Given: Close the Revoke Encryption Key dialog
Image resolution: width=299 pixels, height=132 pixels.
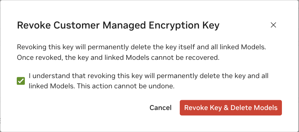Looking at the screenshot, I should (x=273, y=25).
